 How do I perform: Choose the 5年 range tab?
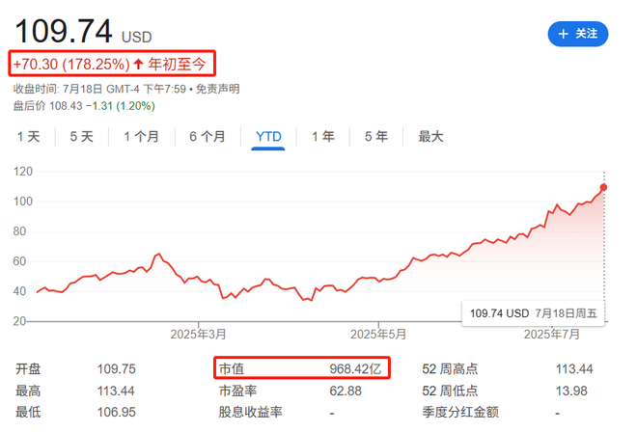pos(376,137)
